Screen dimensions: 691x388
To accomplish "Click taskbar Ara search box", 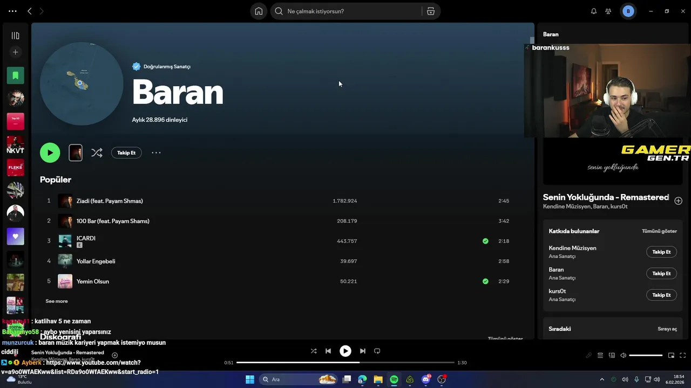I will 297,379.
